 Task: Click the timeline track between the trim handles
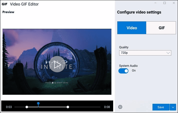point(53,107)
